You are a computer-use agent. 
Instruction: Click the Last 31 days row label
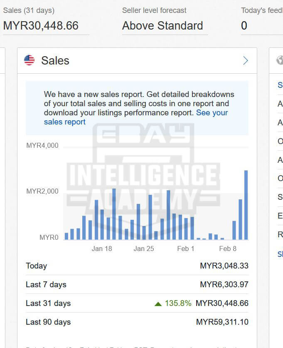(x=48, y=303)
